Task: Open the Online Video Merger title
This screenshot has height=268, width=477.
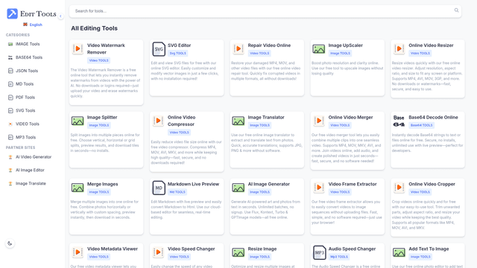Action: pyautogui.click(x=350, y=118)
